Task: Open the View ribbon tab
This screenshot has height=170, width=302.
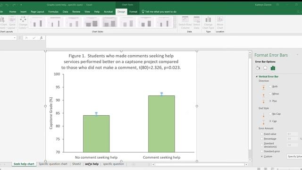Action: click(x=87, y=12)
